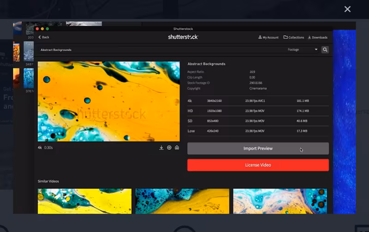Open the yellow and teal similar video
This screenshot has width=369, height=232.
point(84,201)
